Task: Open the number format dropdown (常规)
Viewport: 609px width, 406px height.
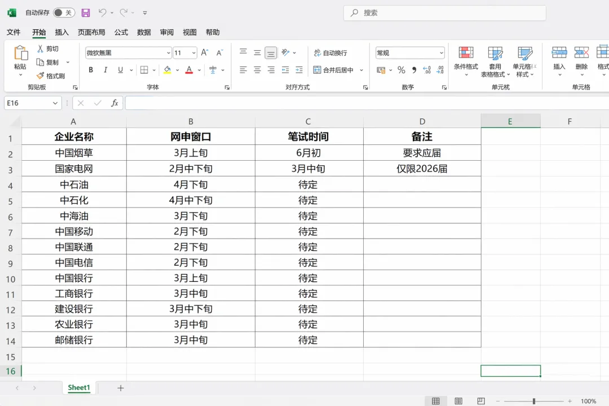Action: (441, 53)
